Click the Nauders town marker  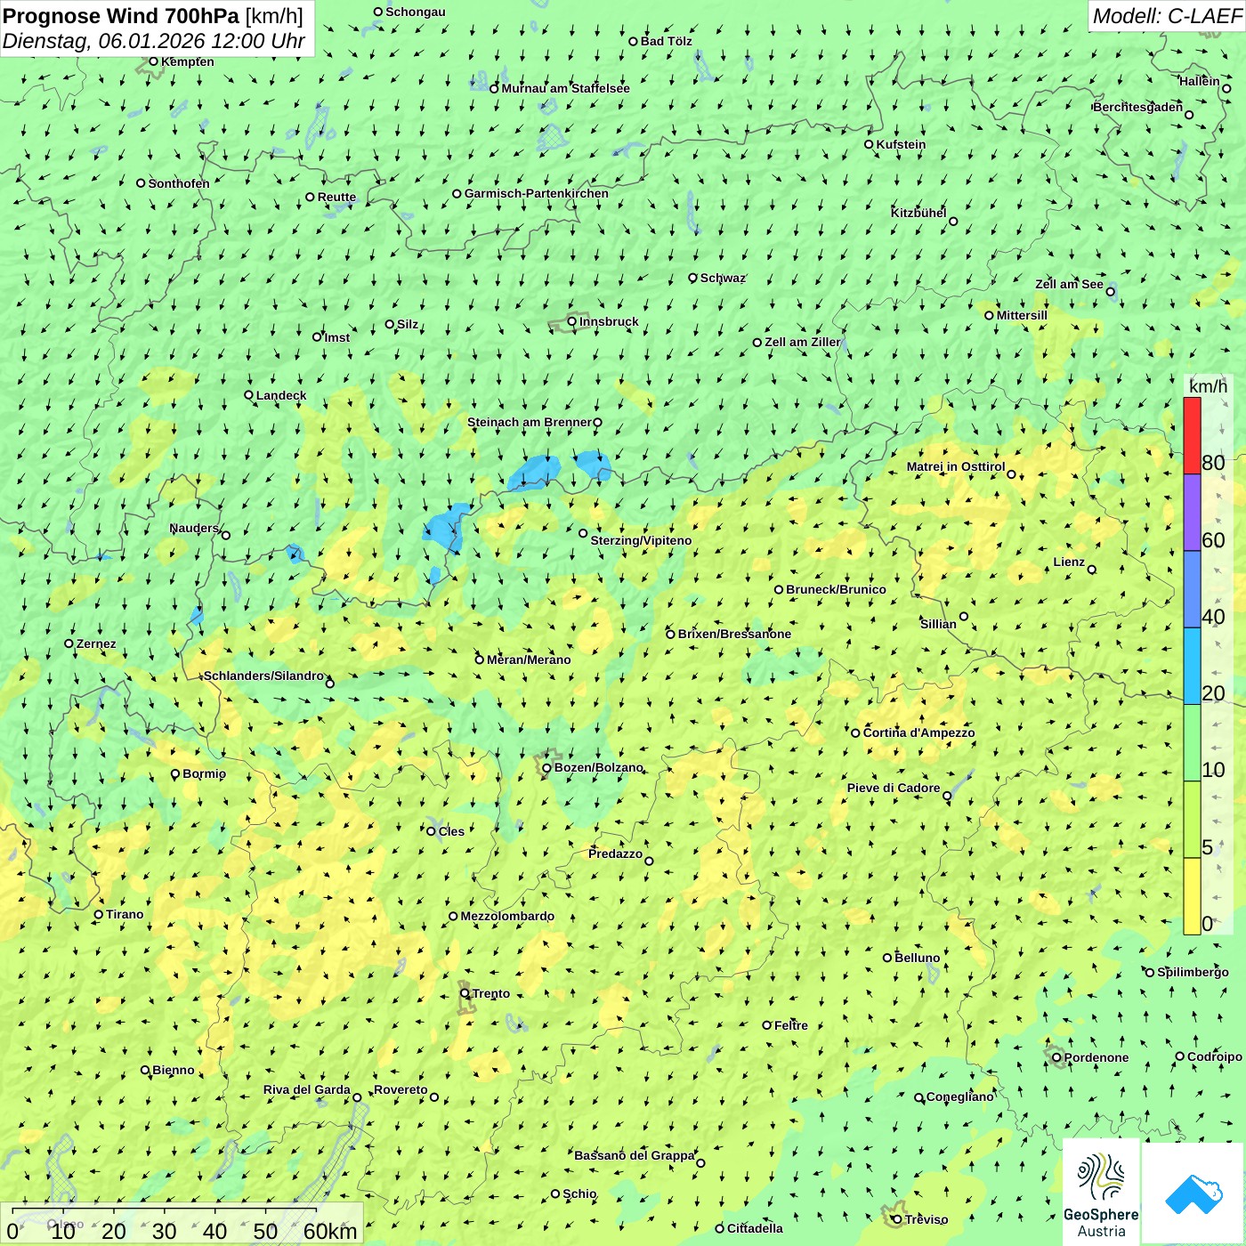(x=225, y=535)
